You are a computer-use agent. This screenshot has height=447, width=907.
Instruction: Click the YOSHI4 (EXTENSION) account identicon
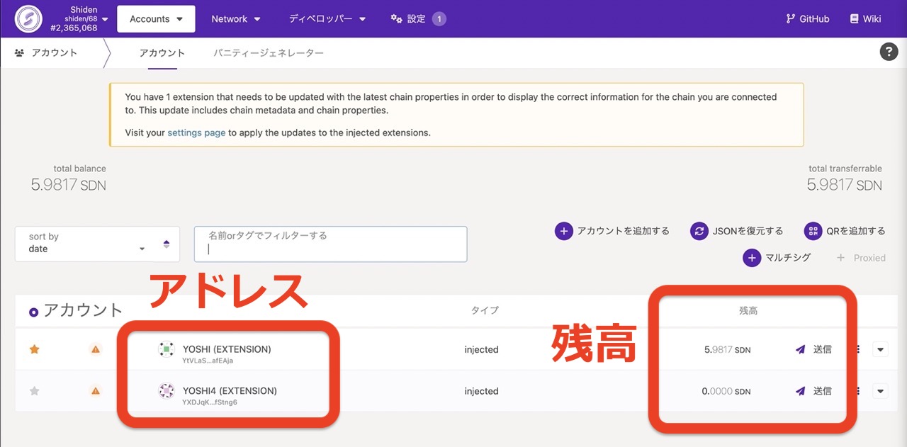click(x=166, y=390)
